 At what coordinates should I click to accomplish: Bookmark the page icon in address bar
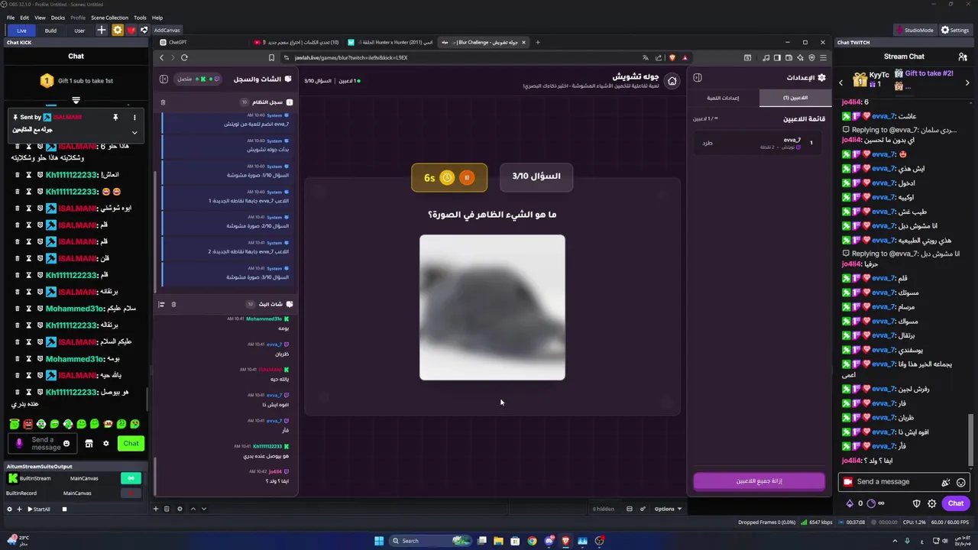(271, 57)
